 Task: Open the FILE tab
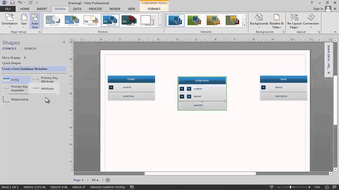point(8,9)
